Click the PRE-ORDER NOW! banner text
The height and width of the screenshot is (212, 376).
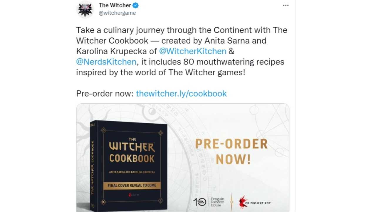point(231,151)
